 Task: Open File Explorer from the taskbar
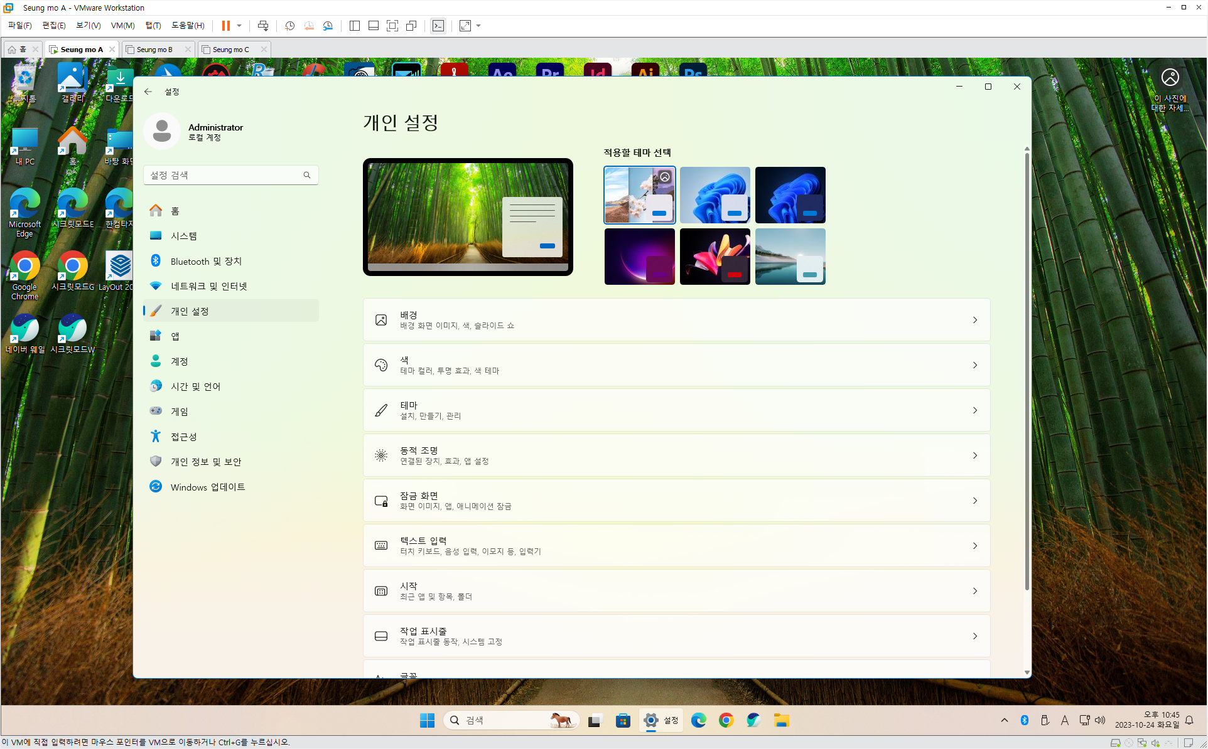pos(781,720)
